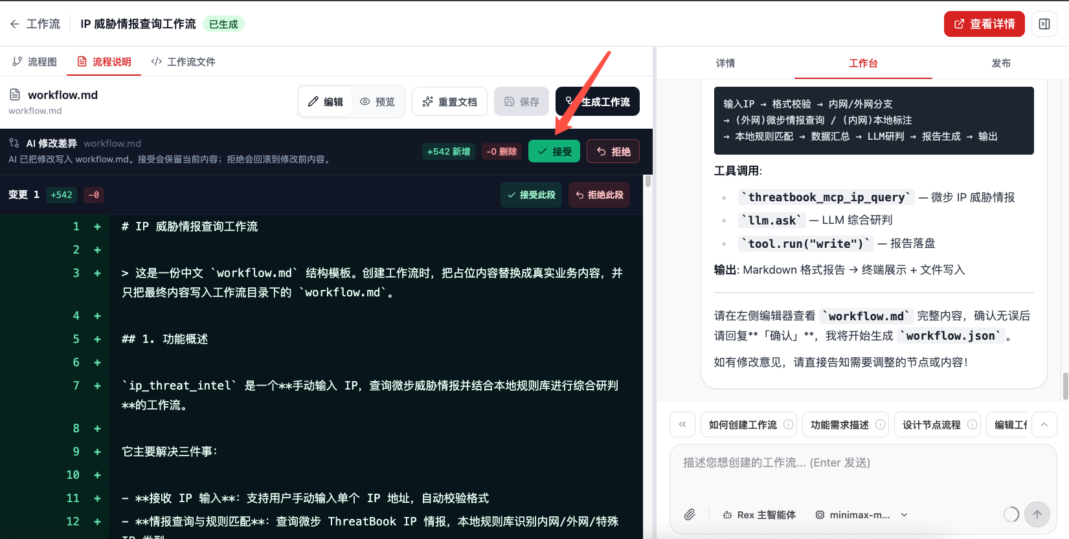Click the send arrow button

click(x=1037, y=514)
